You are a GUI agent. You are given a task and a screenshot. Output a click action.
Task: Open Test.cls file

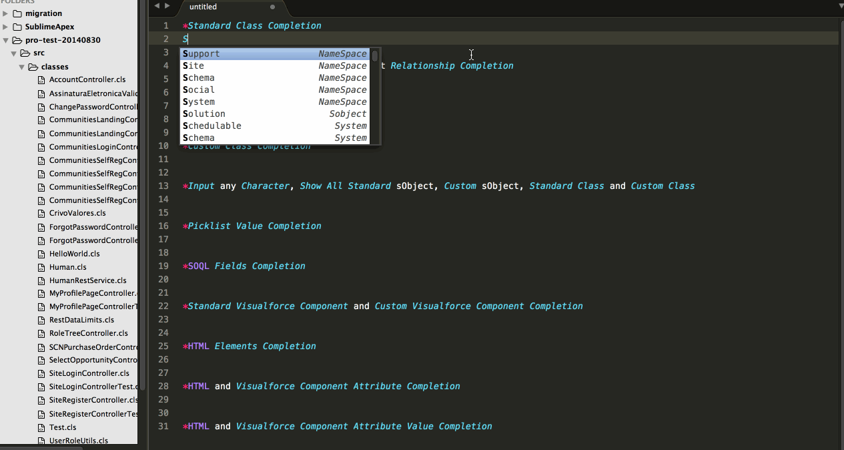pos(63,427)
